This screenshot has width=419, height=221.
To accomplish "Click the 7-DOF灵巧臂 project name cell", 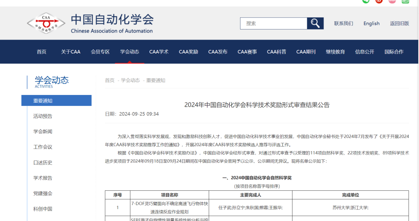I will point(170,207).
